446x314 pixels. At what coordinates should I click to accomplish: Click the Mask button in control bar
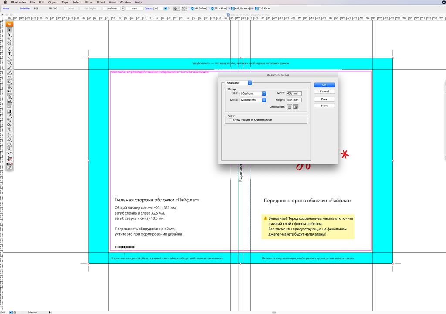[x=134, y=9]
